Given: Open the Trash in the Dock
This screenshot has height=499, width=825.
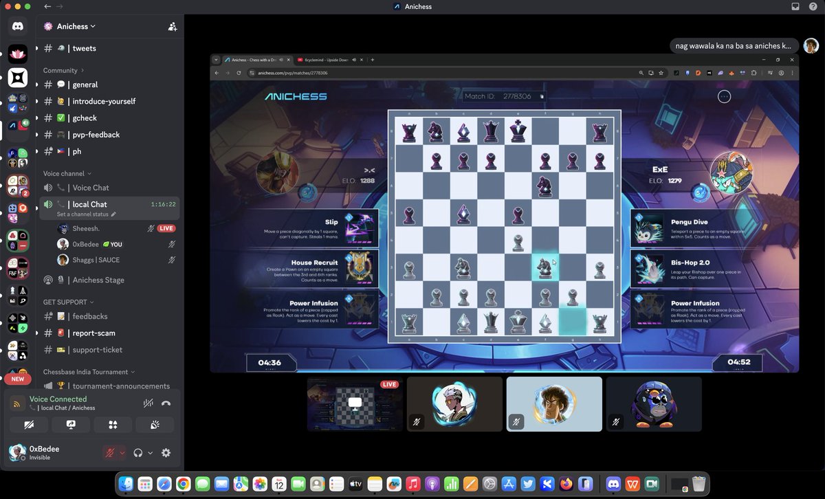Looking at the screenshot, I should pyautogui.click(x=698, y=484).
